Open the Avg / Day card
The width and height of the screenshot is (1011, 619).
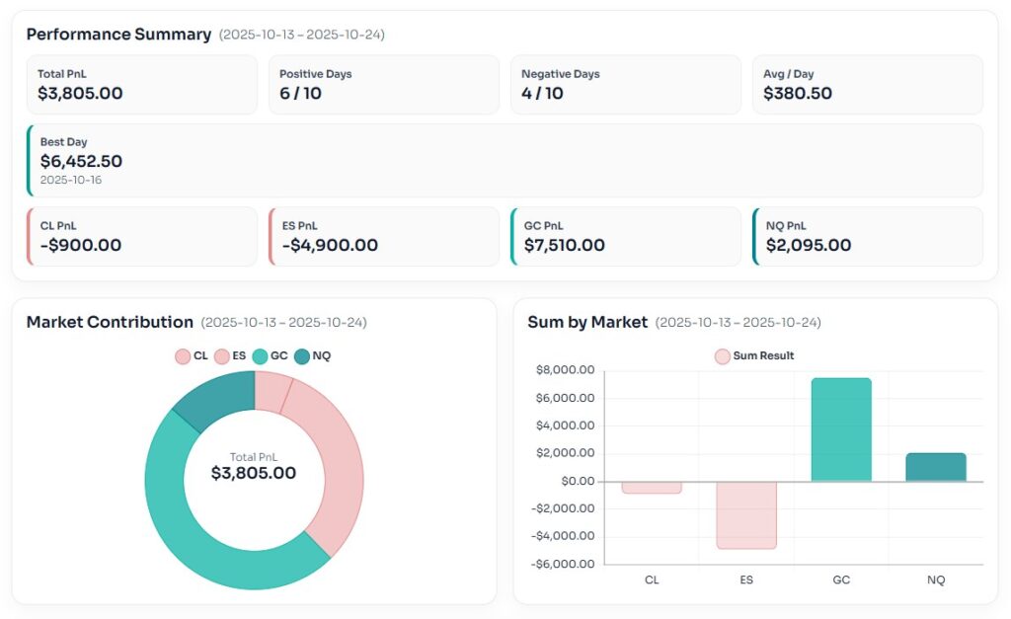pos(867,85)
